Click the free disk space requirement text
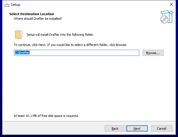 [x=46, y=116]
